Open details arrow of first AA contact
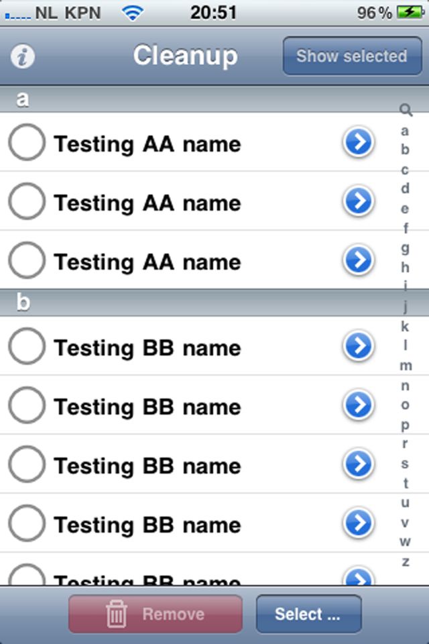Image resolution: width=429 pixels, height=644 pixels. click(359, 142)
